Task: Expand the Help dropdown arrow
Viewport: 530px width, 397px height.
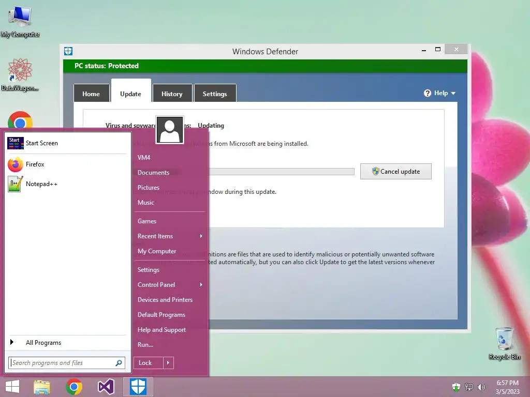Action: (453, 93)
